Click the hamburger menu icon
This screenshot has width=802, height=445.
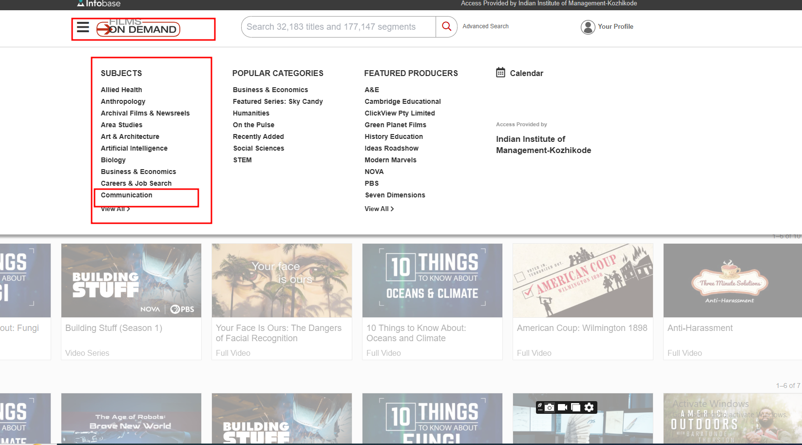pos(83,27)
